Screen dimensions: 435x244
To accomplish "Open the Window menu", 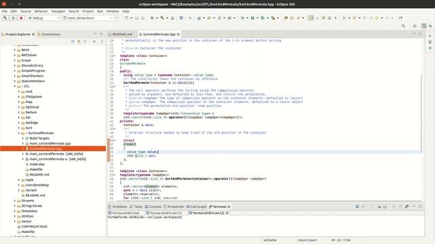I will point(112,12).
